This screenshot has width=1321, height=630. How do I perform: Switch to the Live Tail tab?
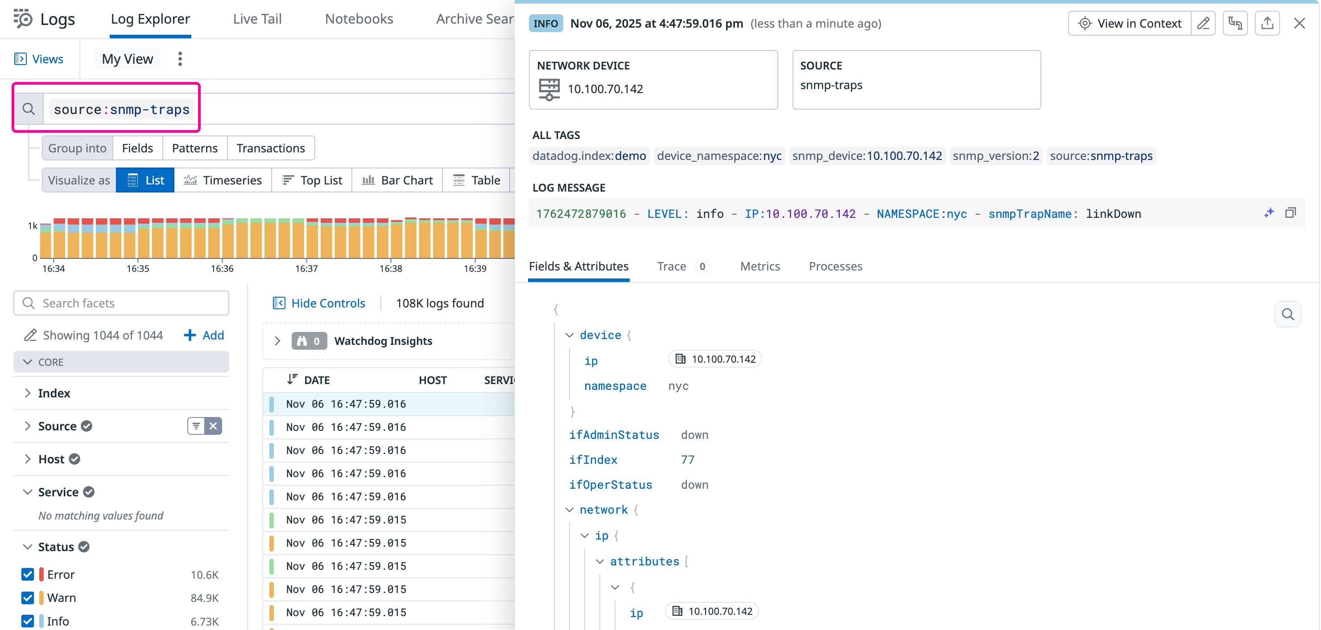click(257, 19)
